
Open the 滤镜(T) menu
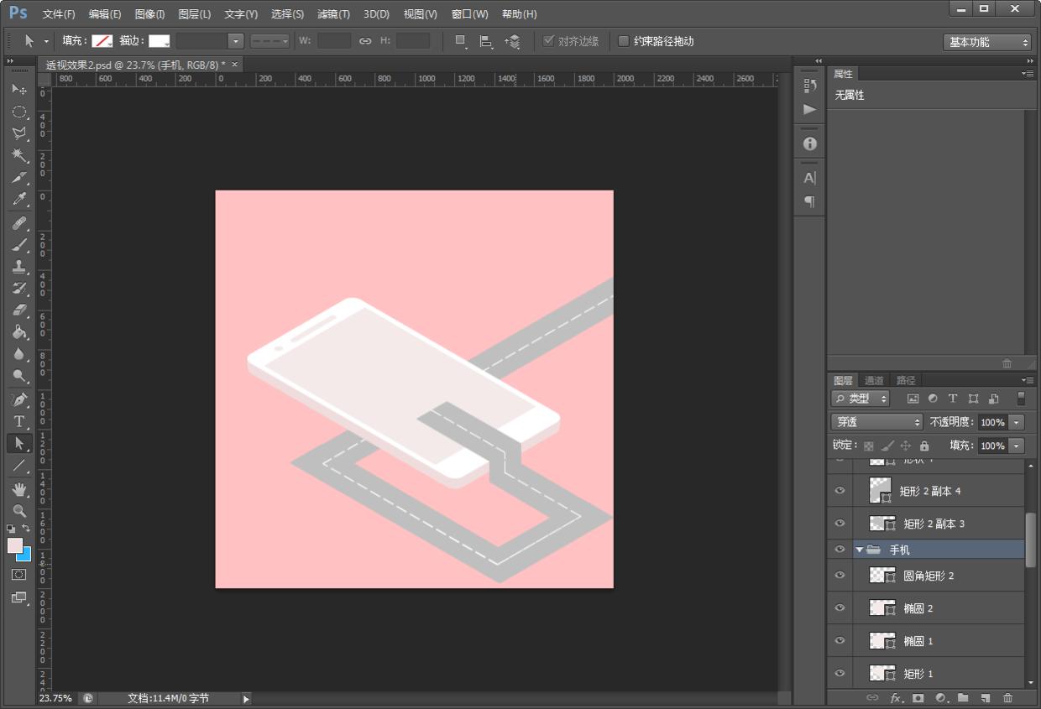point(333,14)
